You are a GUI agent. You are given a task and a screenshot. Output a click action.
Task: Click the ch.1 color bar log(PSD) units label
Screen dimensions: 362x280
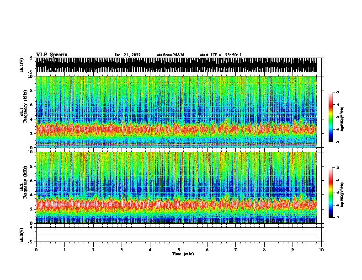coord(342,119)
